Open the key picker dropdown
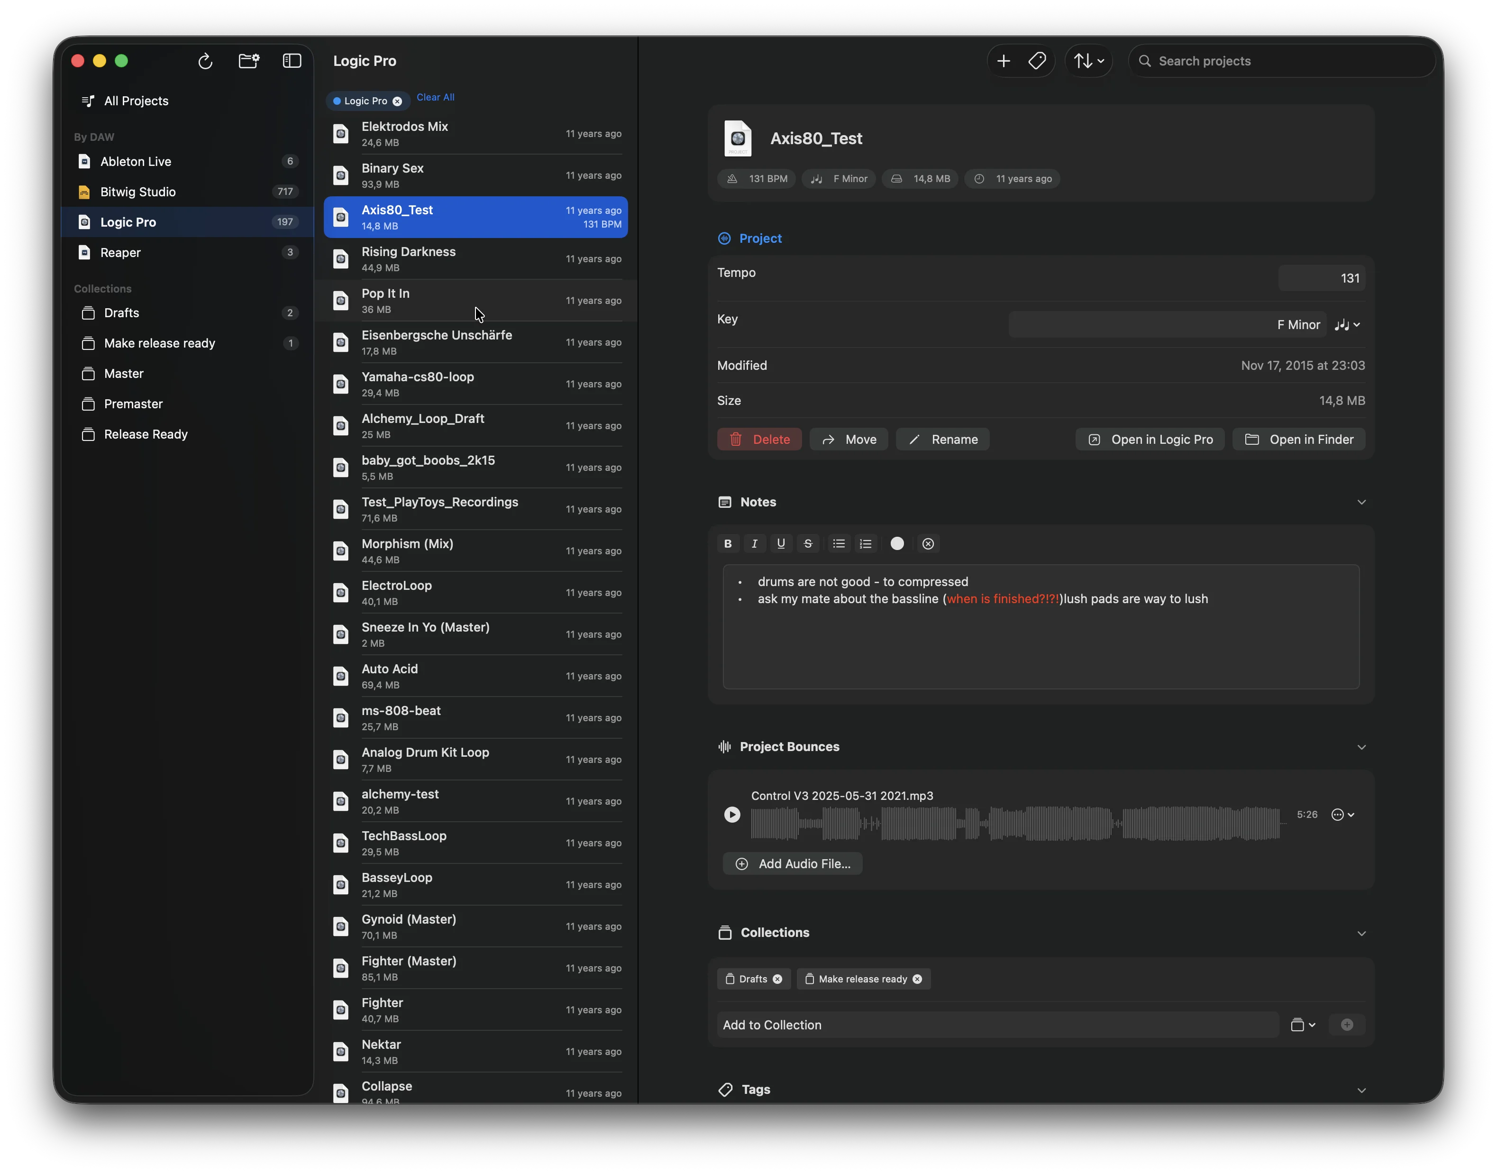1497x1174 pixels. tap(1347, 324)
